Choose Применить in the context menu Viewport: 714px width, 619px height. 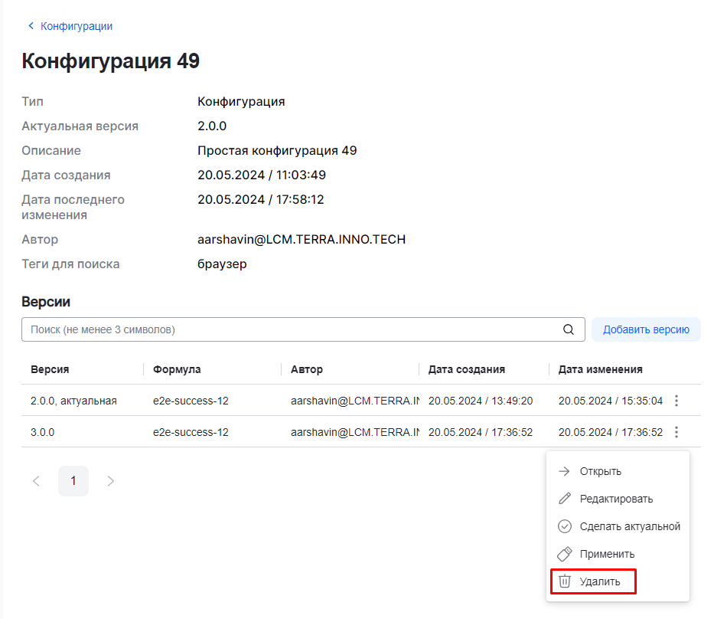tap(607, 554)
